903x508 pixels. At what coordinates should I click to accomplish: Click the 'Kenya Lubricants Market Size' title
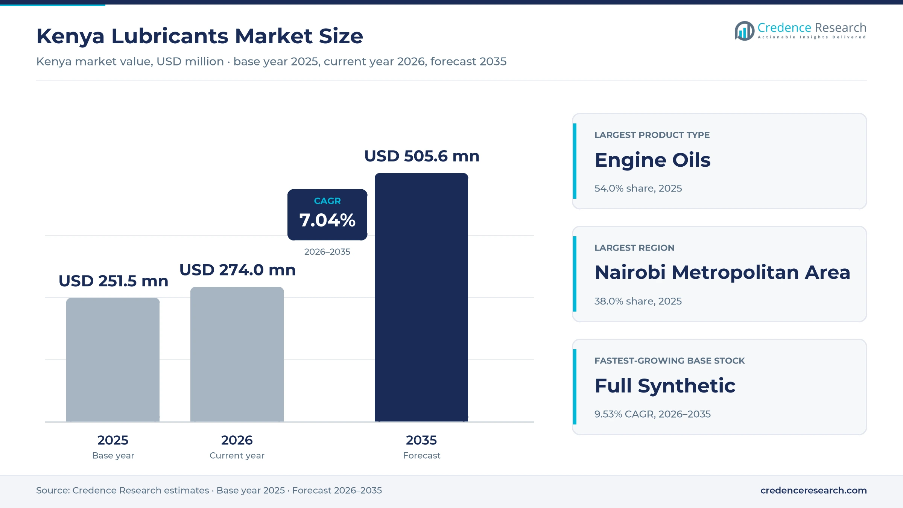pyautogui.click(x=199, y=36)
